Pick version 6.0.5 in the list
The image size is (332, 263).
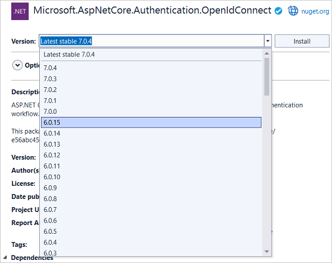coord(151,231)
